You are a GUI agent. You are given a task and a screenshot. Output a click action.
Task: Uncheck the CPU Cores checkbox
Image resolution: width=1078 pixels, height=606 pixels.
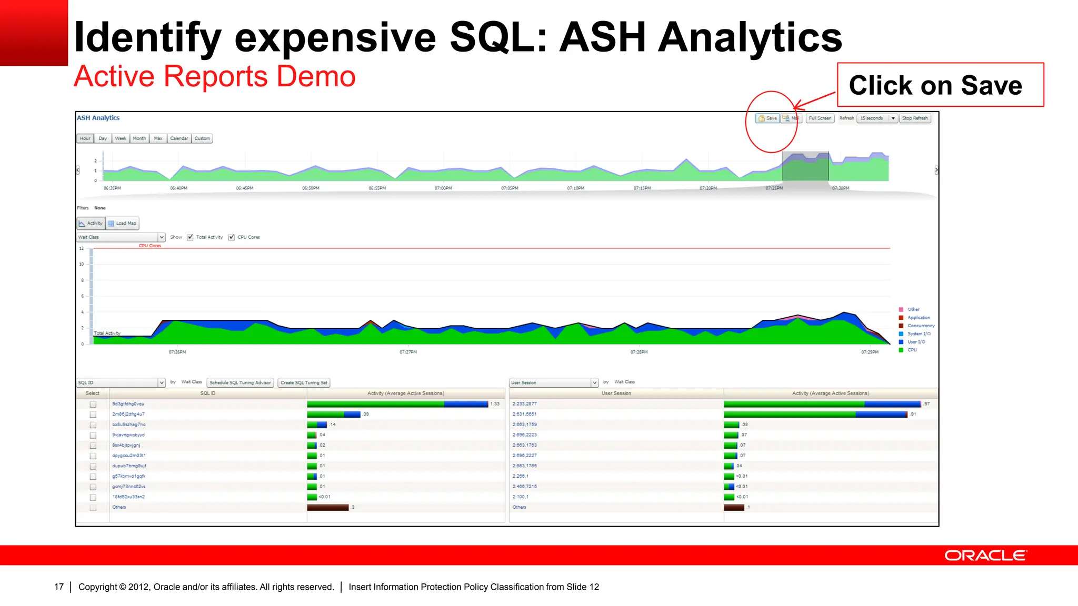[232, 237]
